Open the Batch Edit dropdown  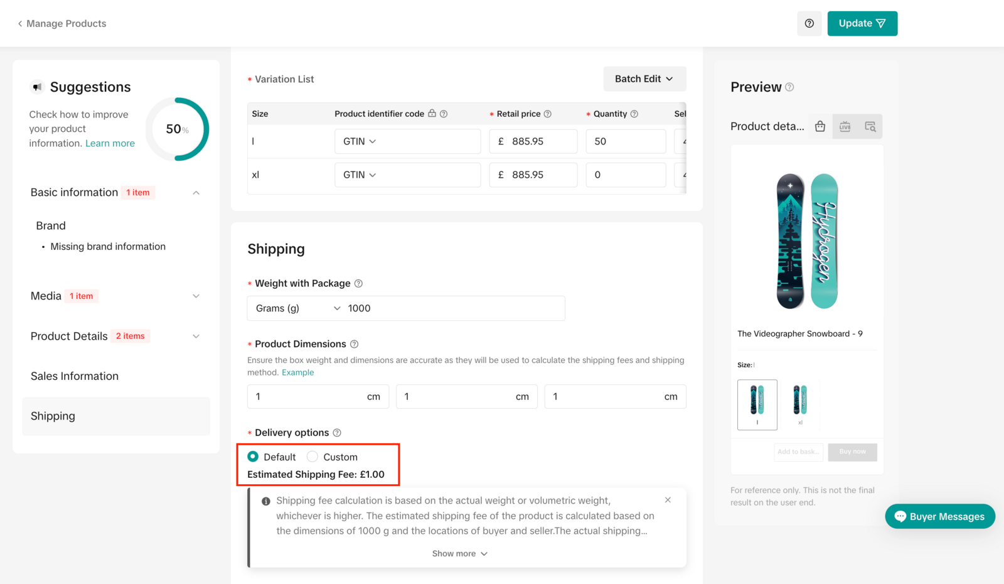[644, 78]
